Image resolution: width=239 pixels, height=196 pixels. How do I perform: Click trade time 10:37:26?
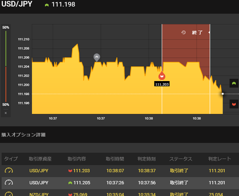click(x=115, y=183)
